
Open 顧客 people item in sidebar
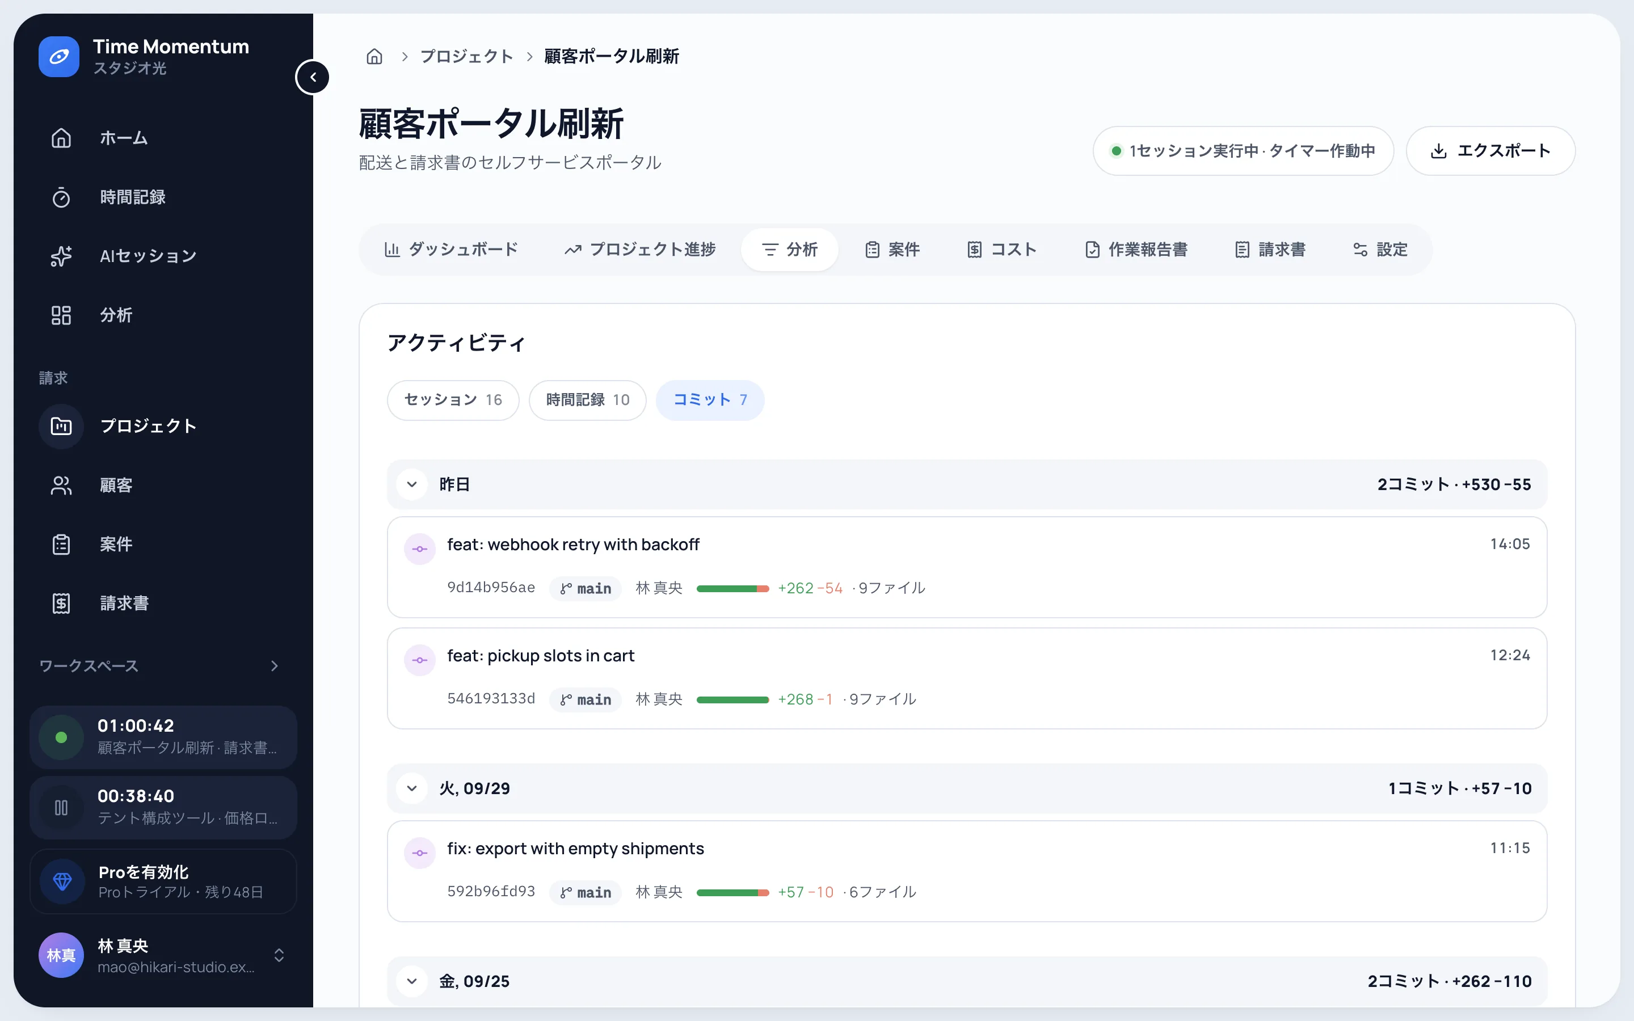click(x=163, y=485)
